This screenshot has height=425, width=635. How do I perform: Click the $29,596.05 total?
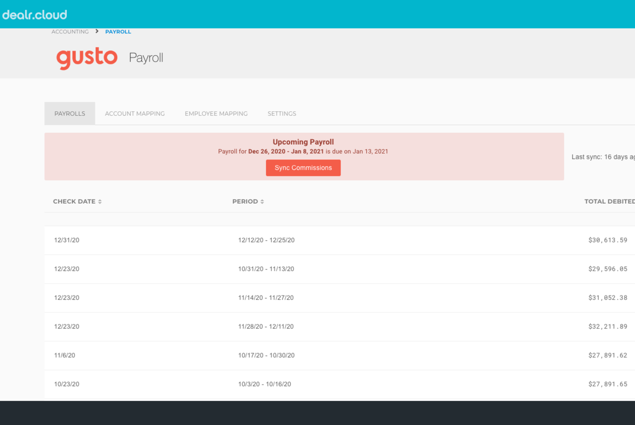tap(608, 269)
